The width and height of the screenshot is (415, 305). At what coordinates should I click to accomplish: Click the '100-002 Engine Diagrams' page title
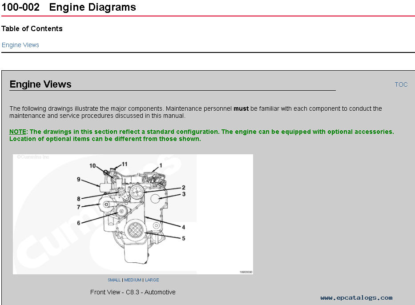click(69, 7)
